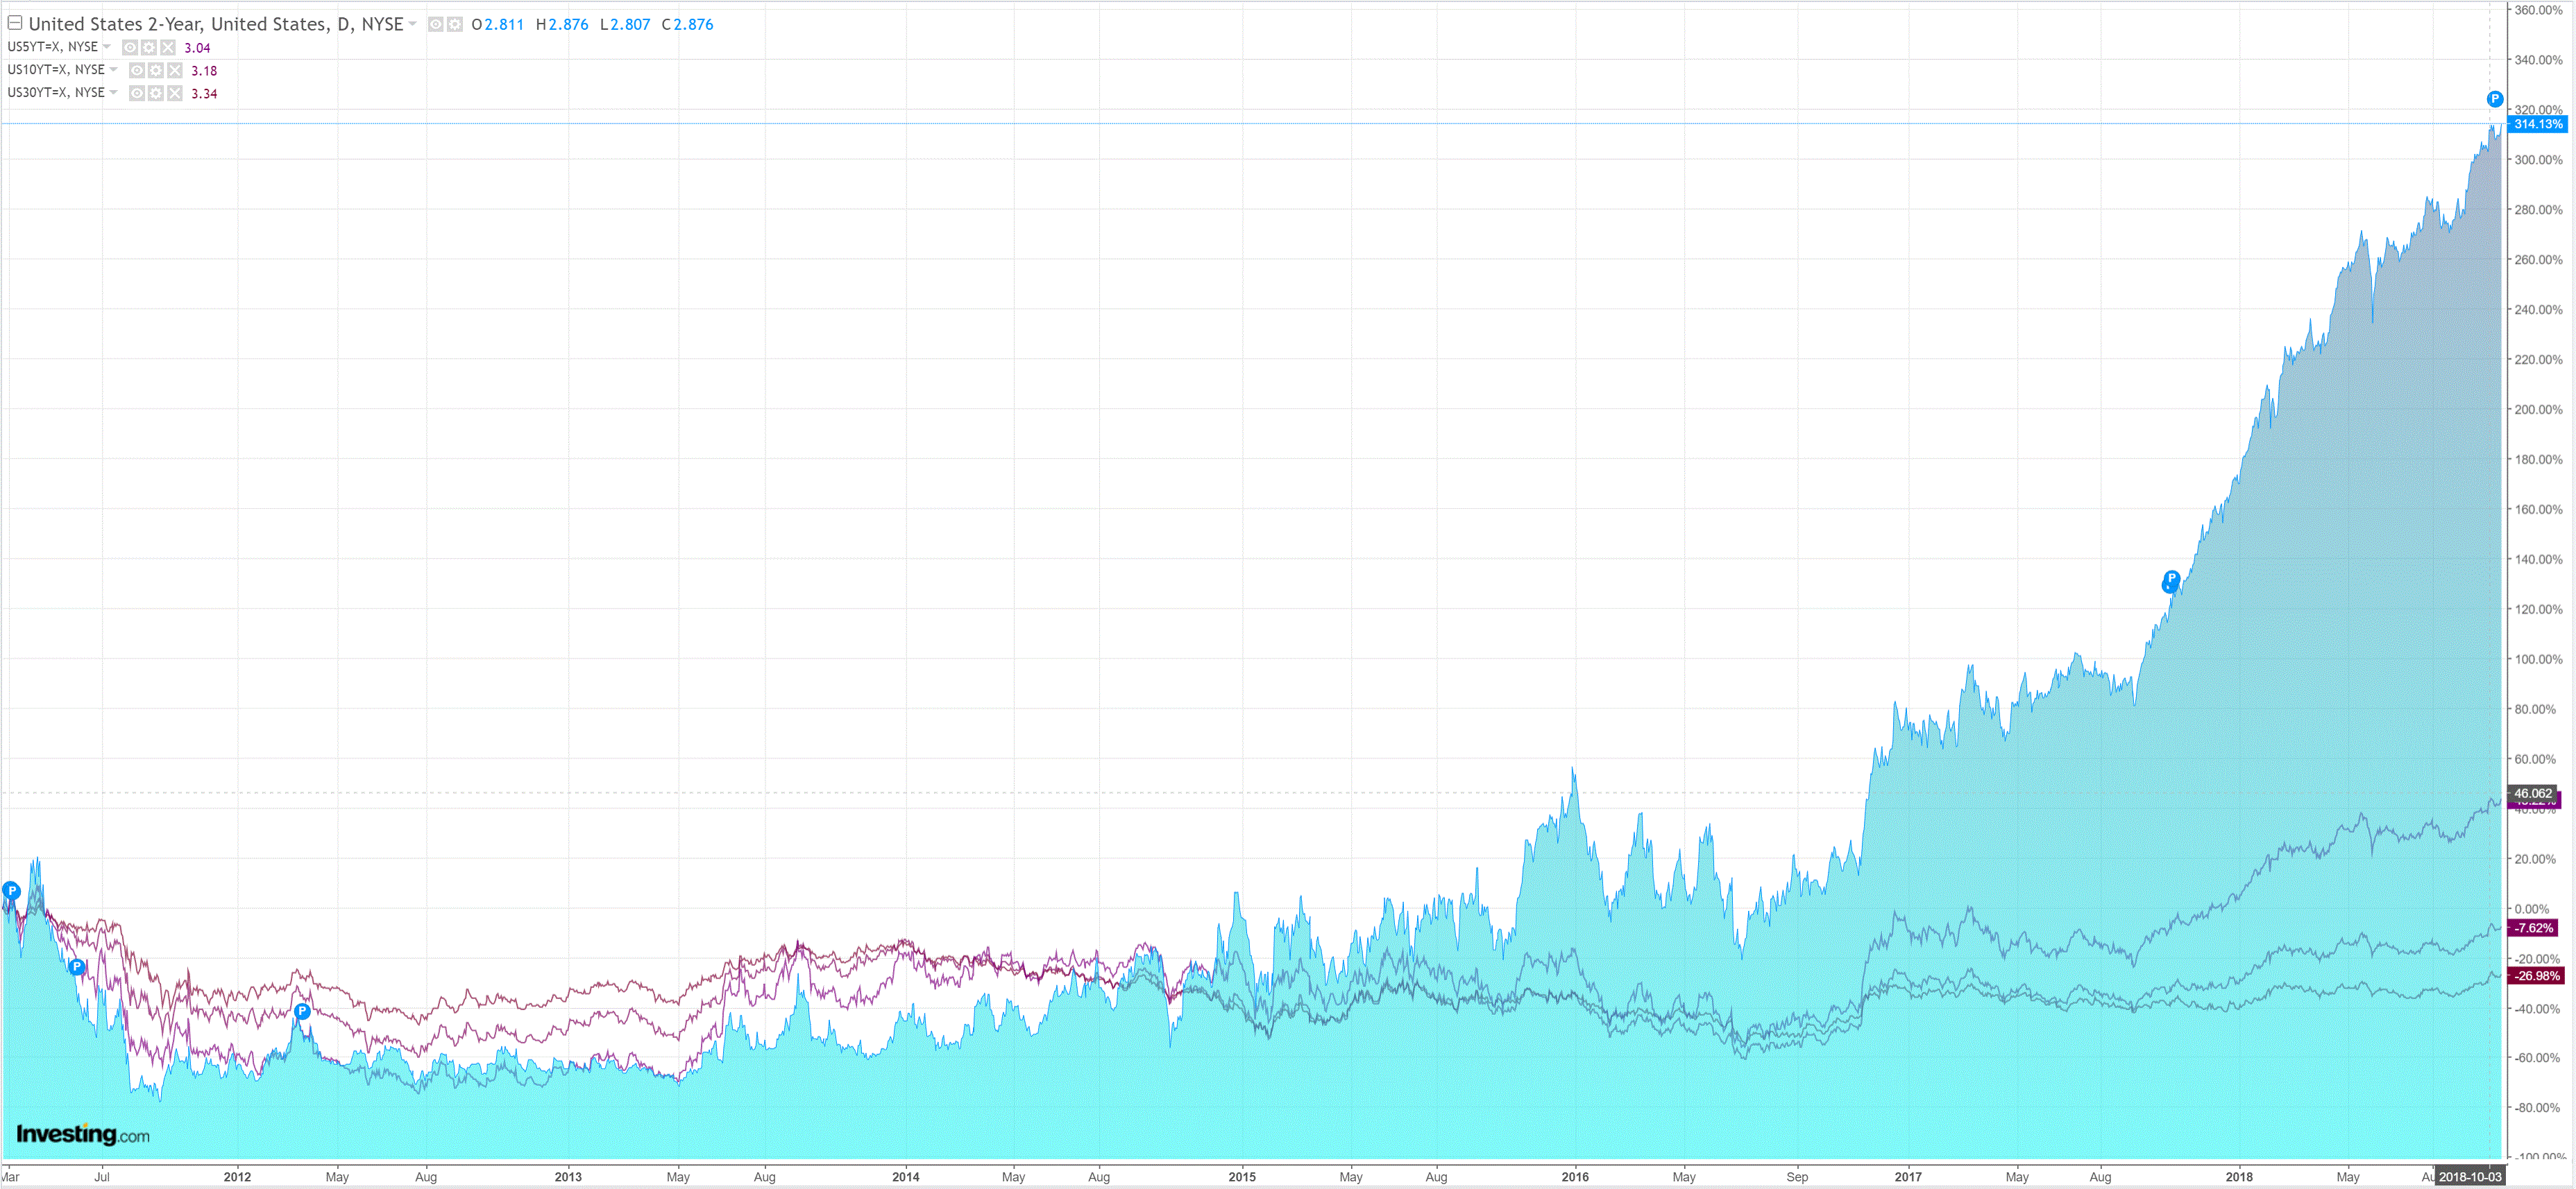Open US30YT=X format settings gear
Screen dimensions: 2576x1189
[x=156, y=94]
